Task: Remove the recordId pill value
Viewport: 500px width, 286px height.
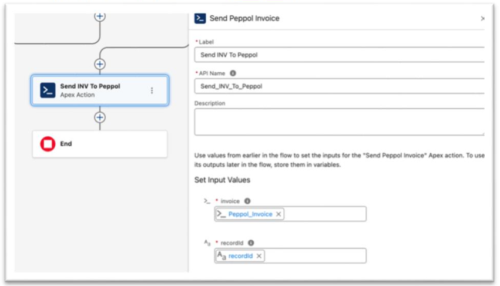Action: click(259, 256)
